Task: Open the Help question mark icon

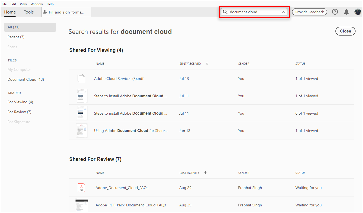Action: [x=335, y=12]
